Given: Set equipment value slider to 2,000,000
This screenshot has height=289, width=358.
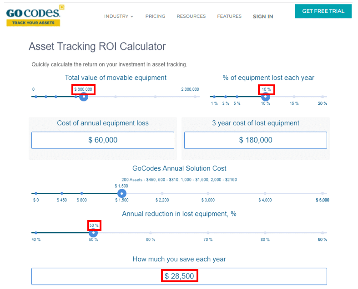Looking at the screenshot, I should point(195,97).
